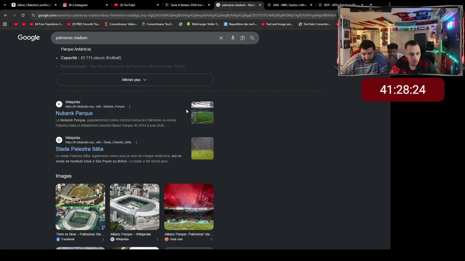Screen dimensions: 465x261
Task: Open the 20 FREE Smooth Tra... bookmark
Action: [x=83, y=24]
